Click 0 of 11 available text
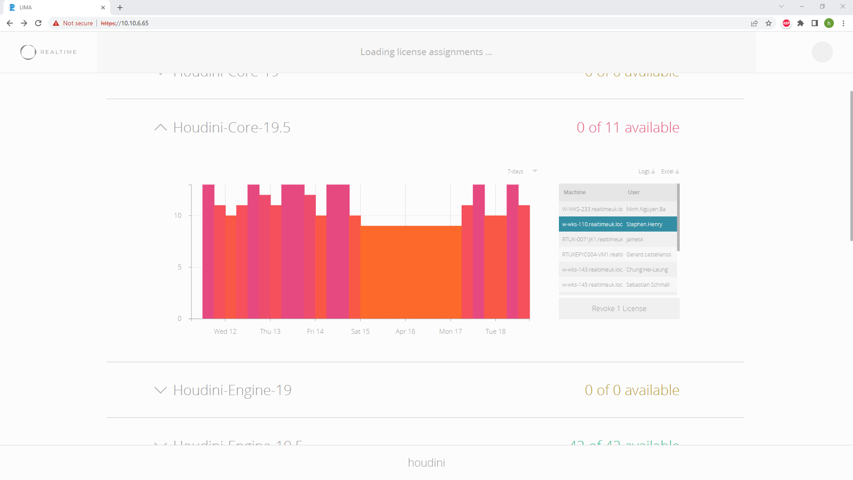 628,128
